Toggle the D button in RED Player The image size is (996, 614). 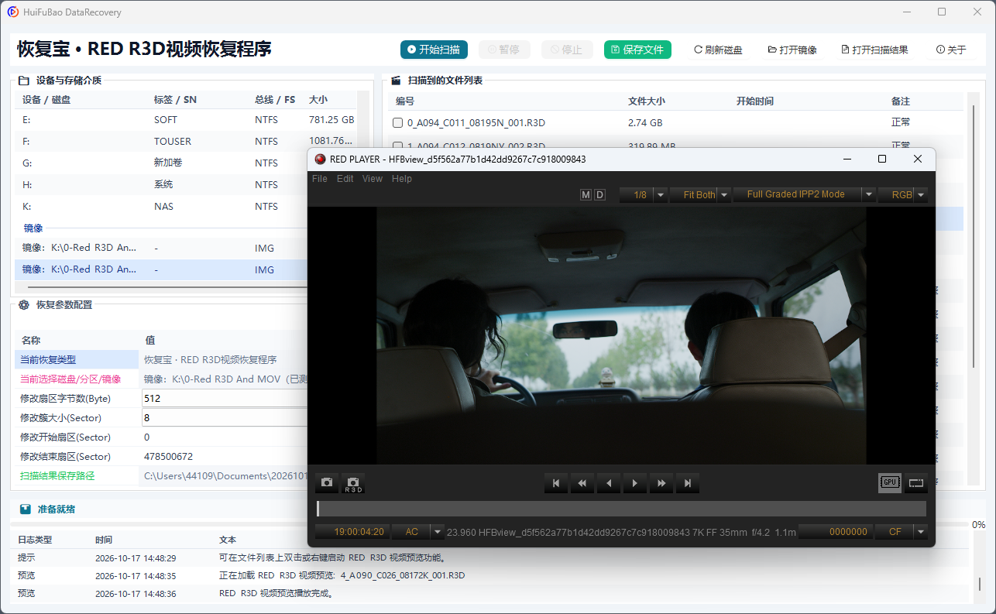[x=599, y=194]
